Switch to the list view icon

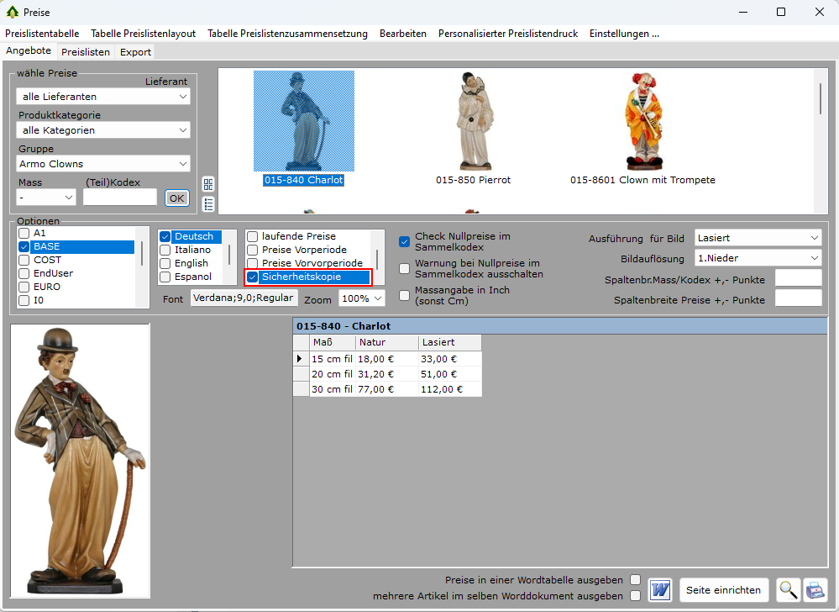pos(208,203)
